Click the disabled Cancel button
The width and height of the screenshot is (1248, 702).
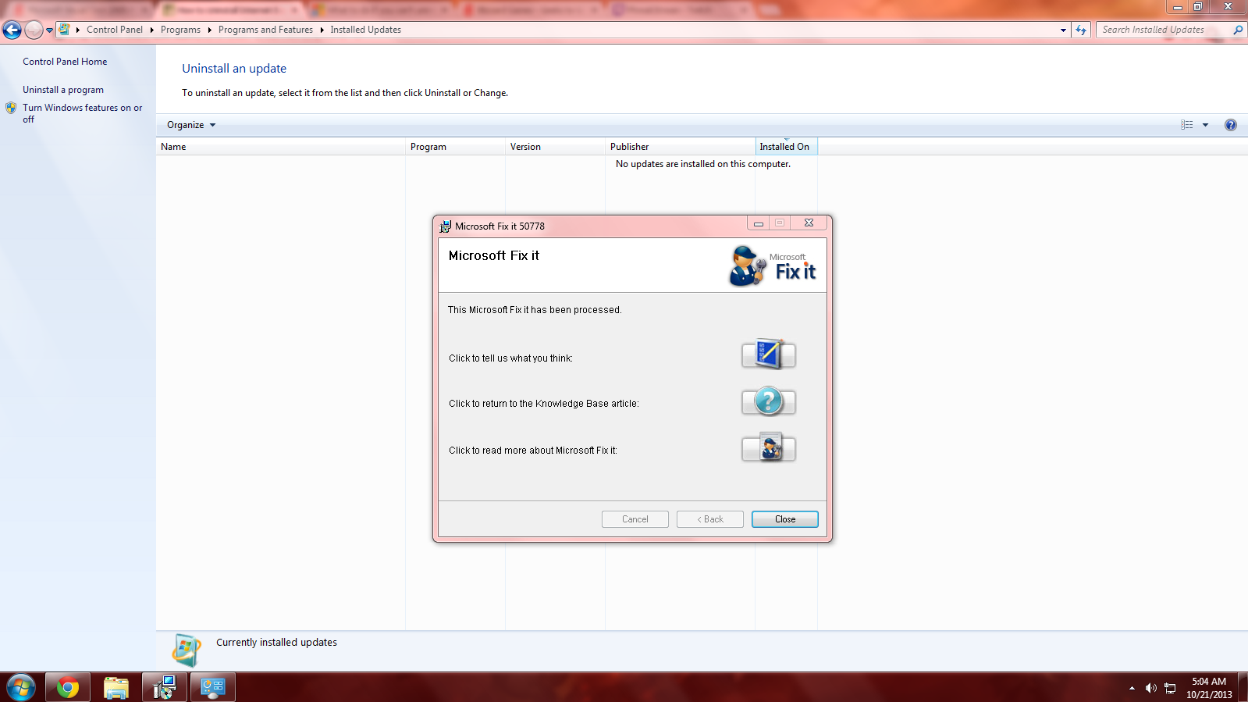pos(635,519)
